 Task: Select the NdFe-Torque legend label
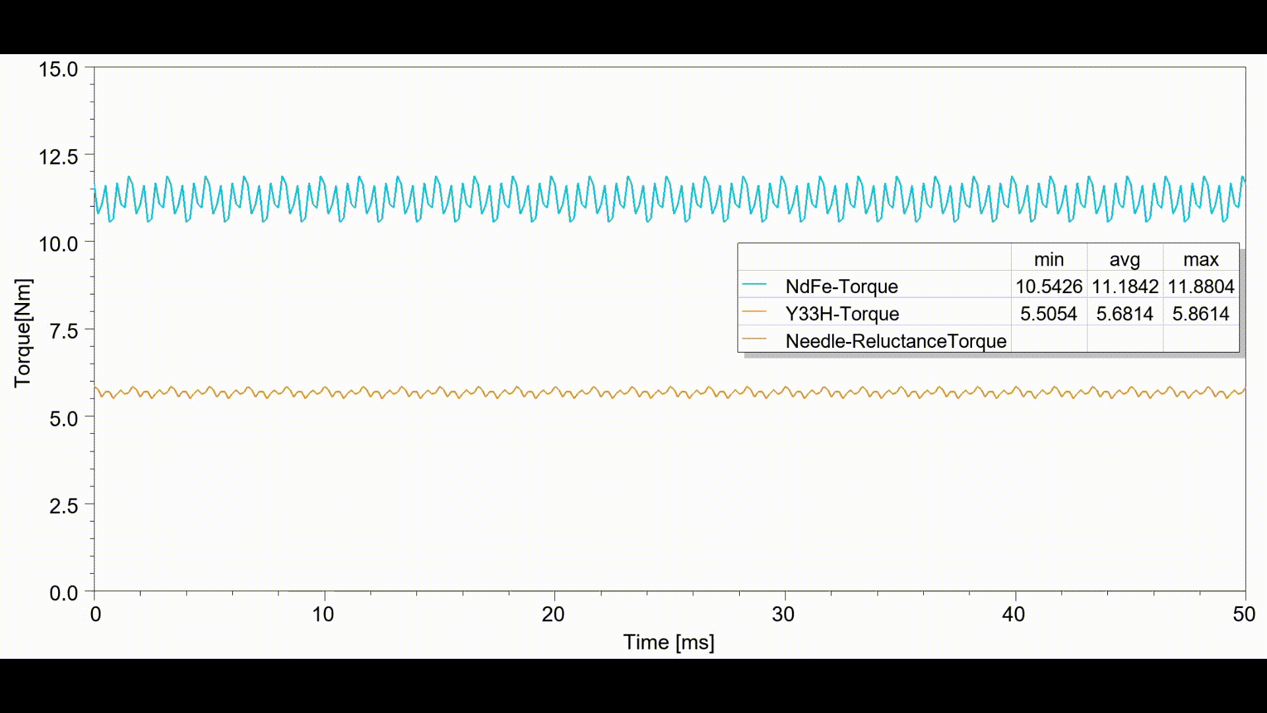point(841,287)
